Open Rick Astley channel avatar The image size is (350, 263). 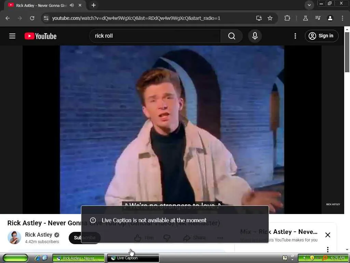click(14, 238)
